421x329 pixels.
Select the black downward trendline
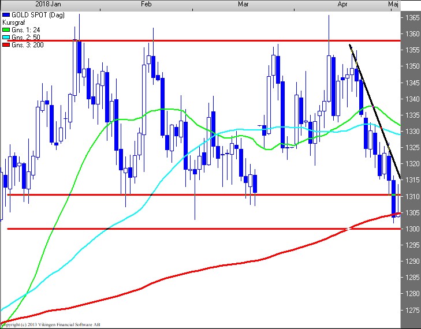(375, 111)
